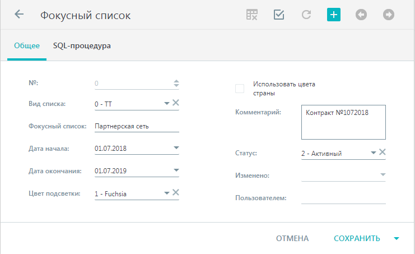Expand the Вид списка dropdown

pyautogui.click(x=167, y=103)
